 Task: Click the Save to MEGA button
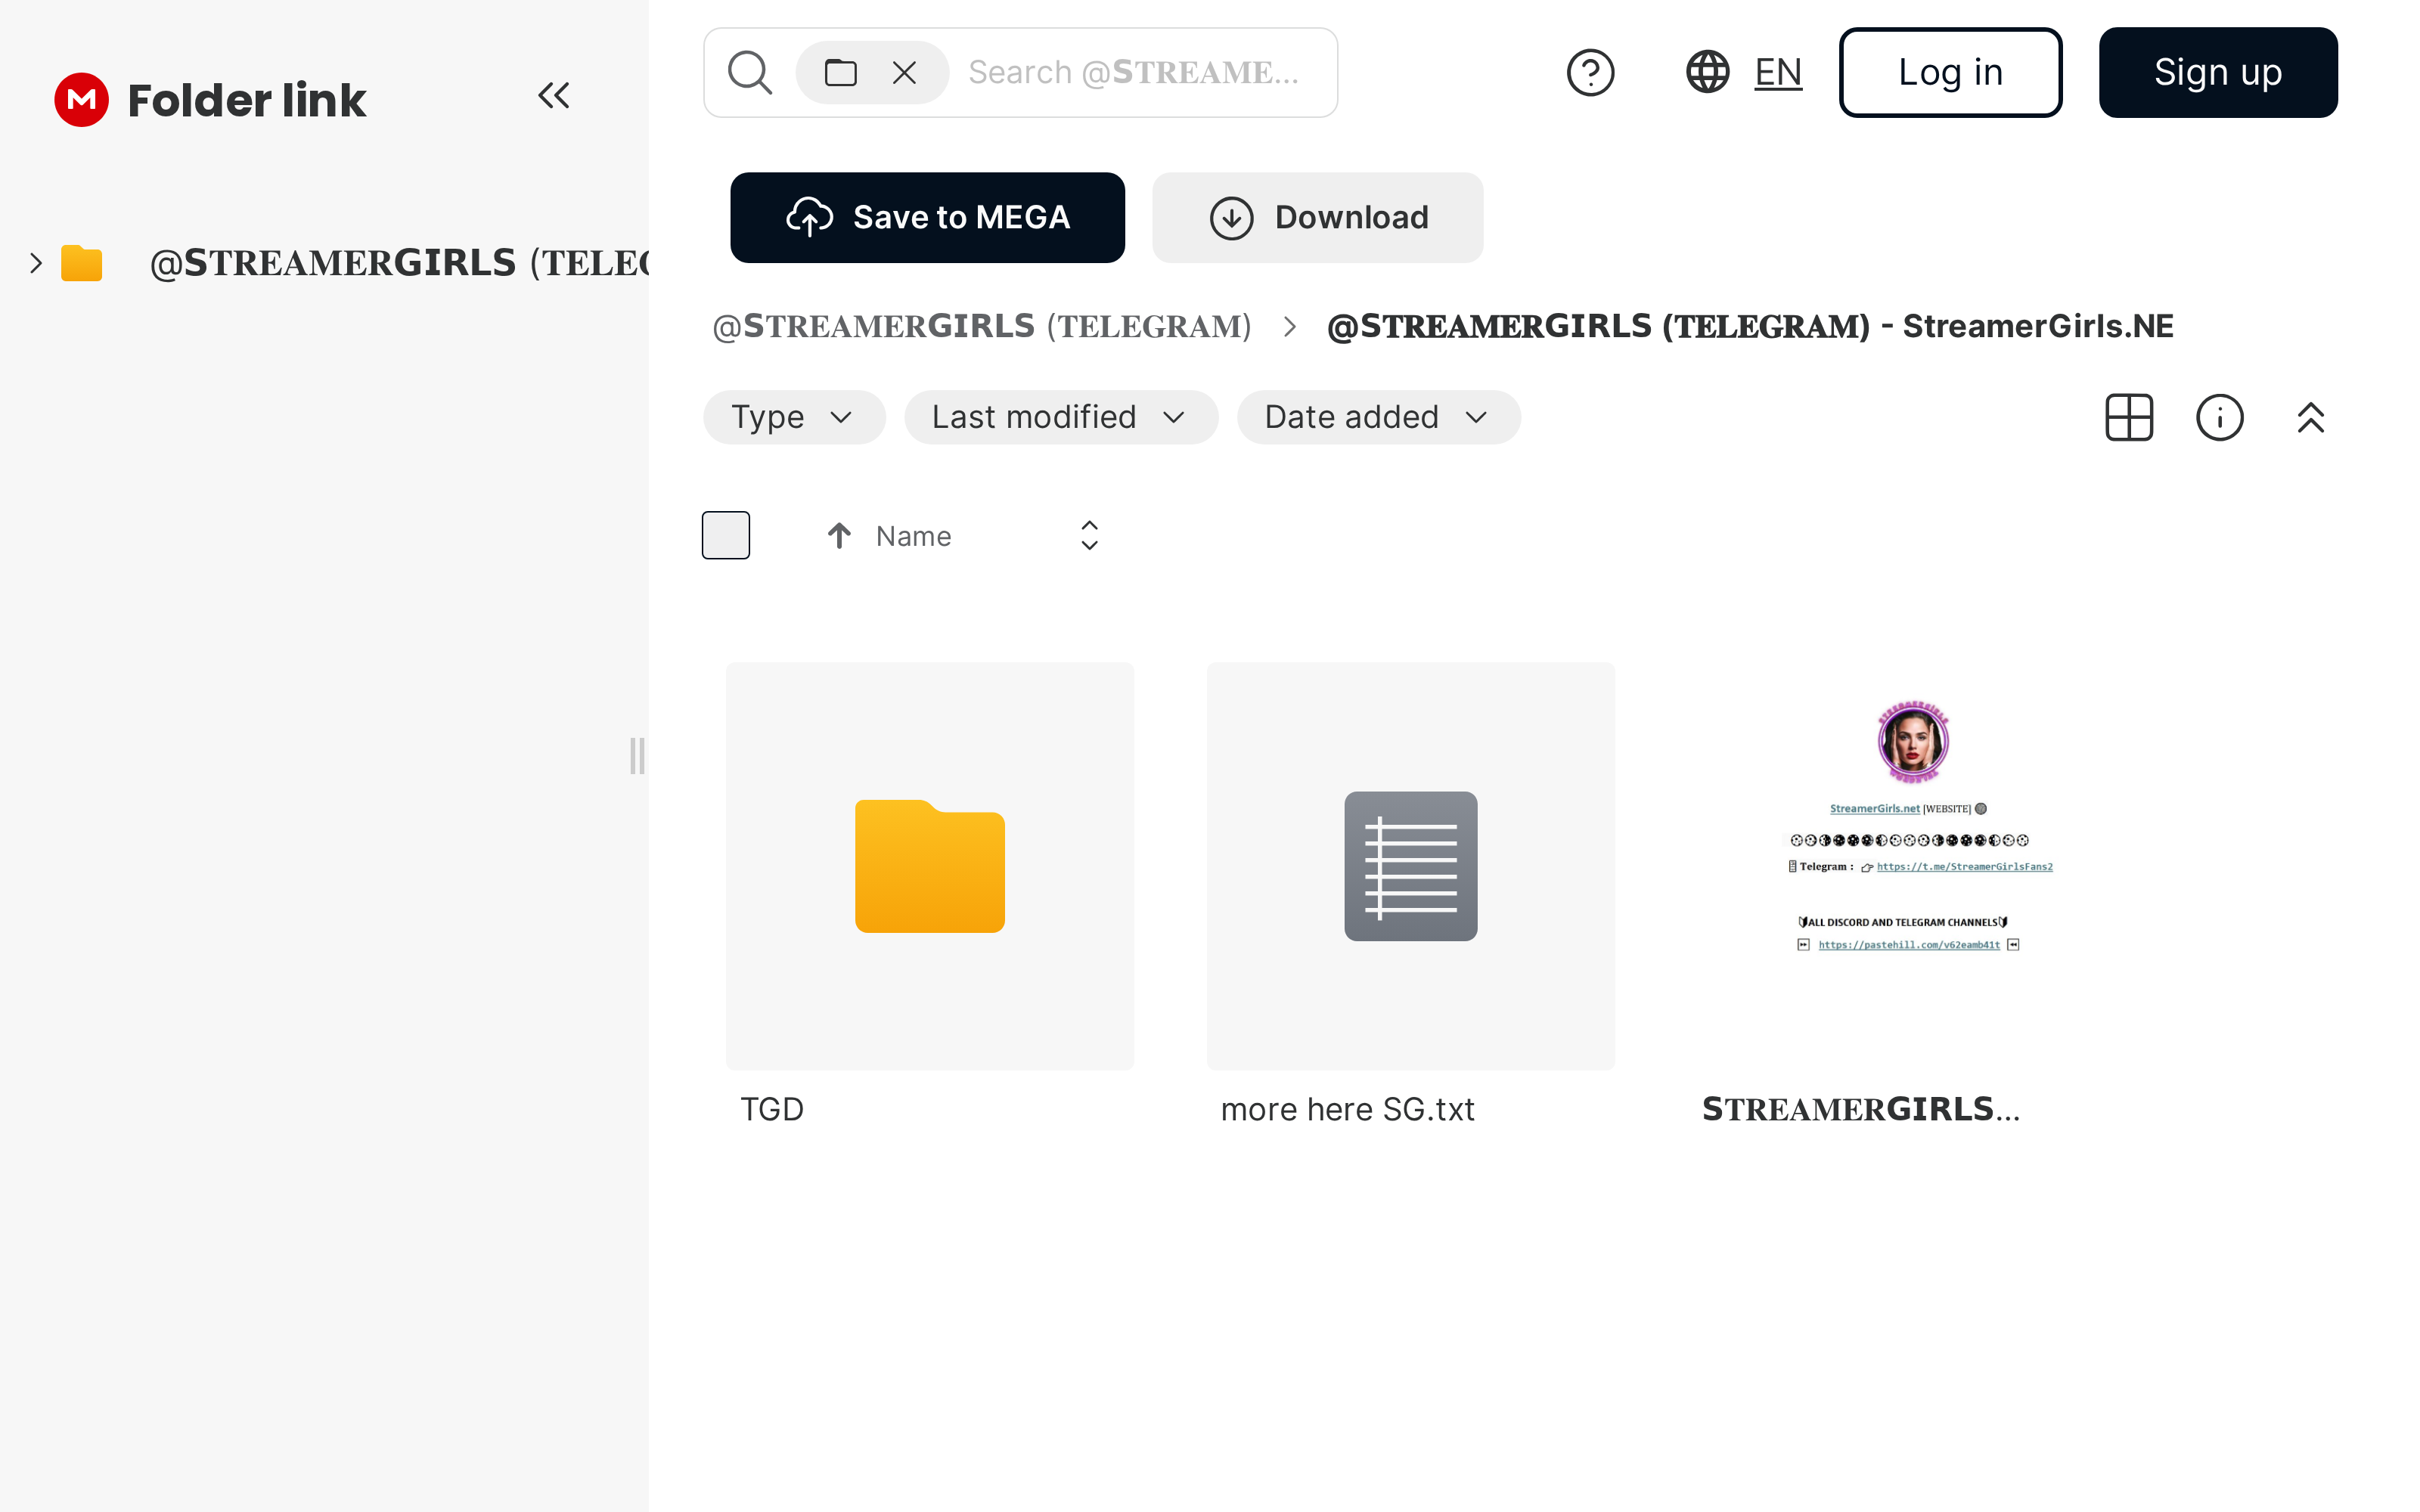[x=927, y=217]
